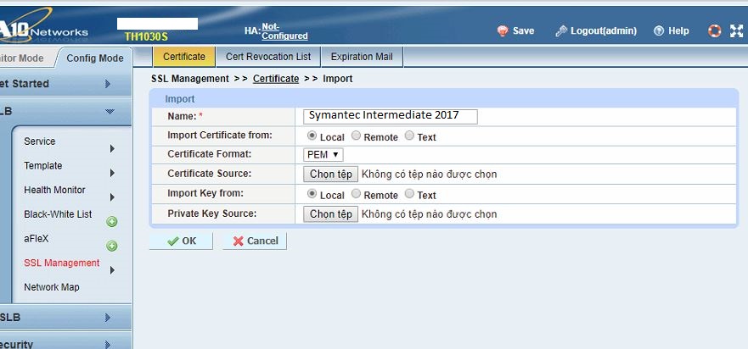Click green plus icon beside aFleX
The image size is (748, 349).
(x=111, y=247)
